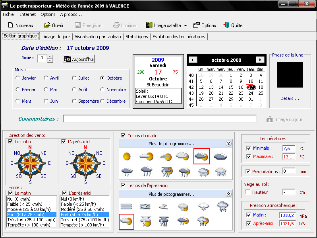Expand morning Plus de pictogrammes panel
The height and width of the screenshot is (238, 317).
click(228, 144)
